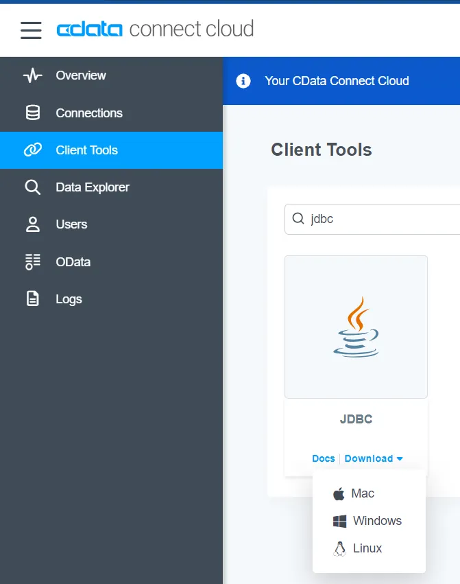Click the Windows logo icon in download menu
This screenshot has width=460, height=584.
pyautogui.click(x=340, y=521)
